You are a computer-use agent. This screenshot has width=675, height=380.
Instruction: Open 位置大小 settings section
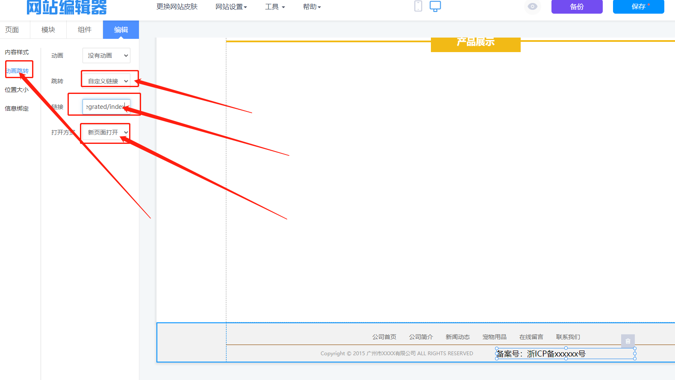[x=17, y=90]
